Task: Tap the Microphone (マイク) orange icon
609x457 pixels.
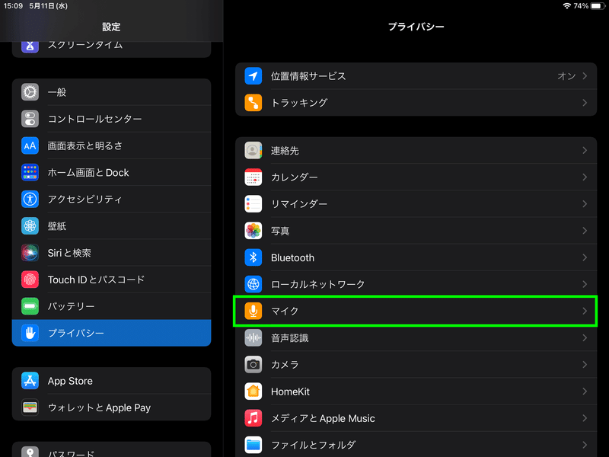Action: 253,311
